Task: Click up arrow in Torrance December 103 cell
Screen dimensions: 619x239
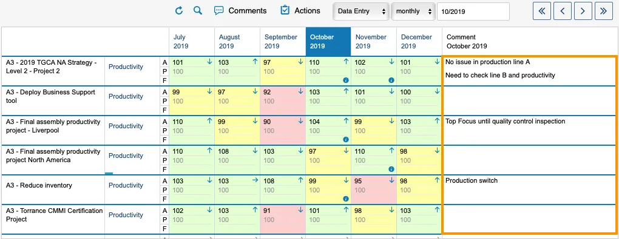Action: coord(437,210)
